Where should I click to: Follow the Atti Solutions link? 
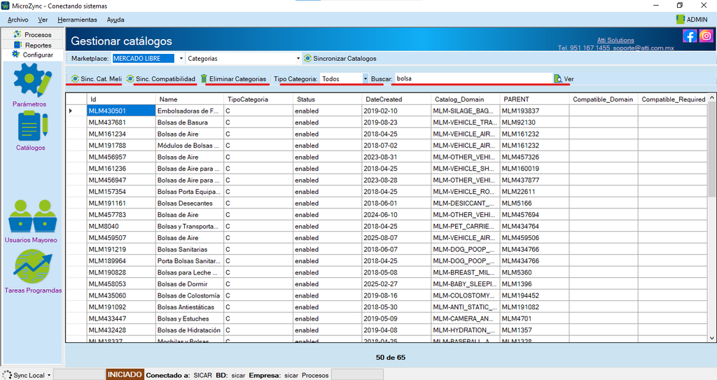(615, 41)
